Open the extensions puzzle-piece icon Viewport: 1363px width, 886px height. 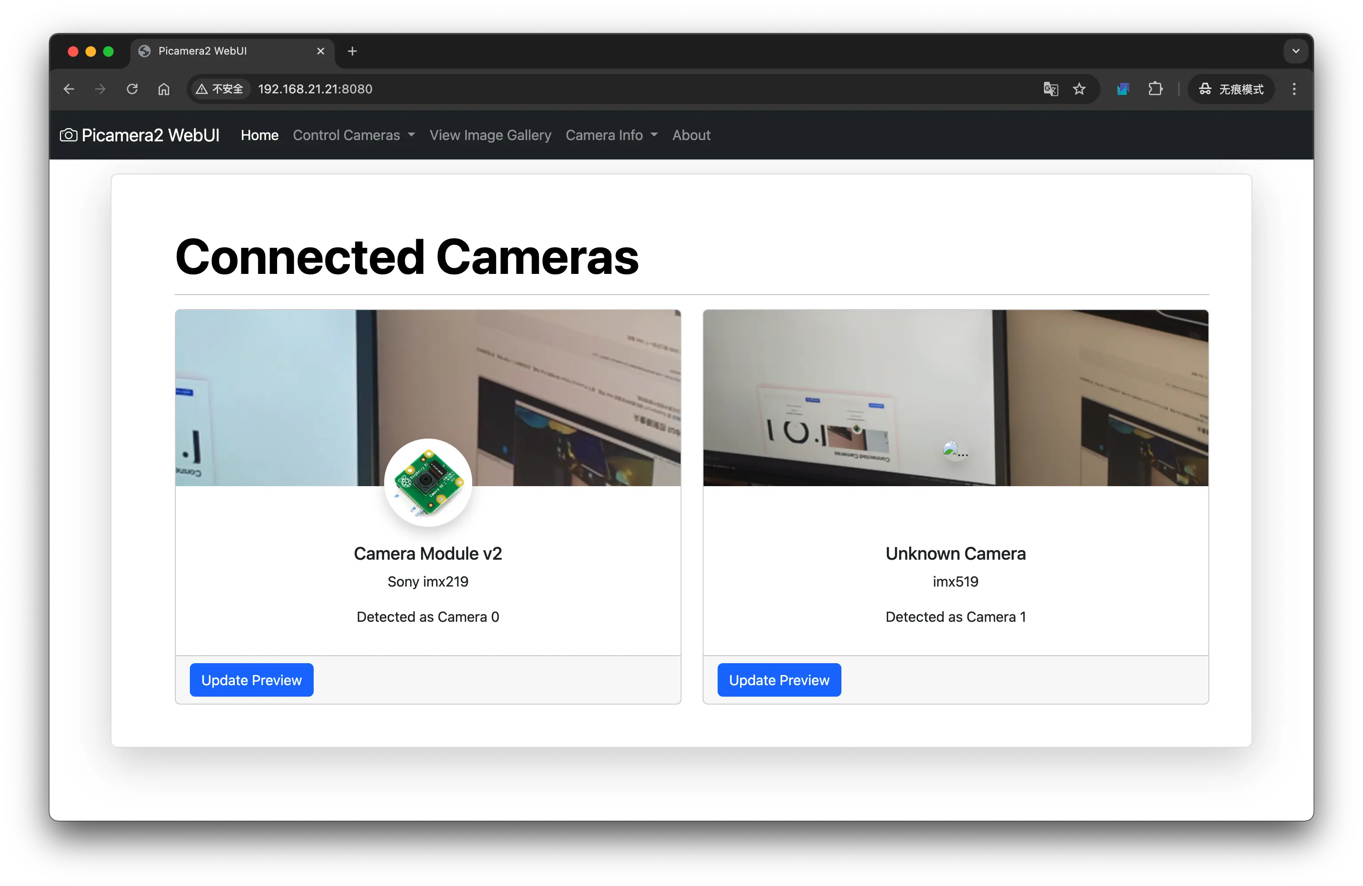point(1155,89)
